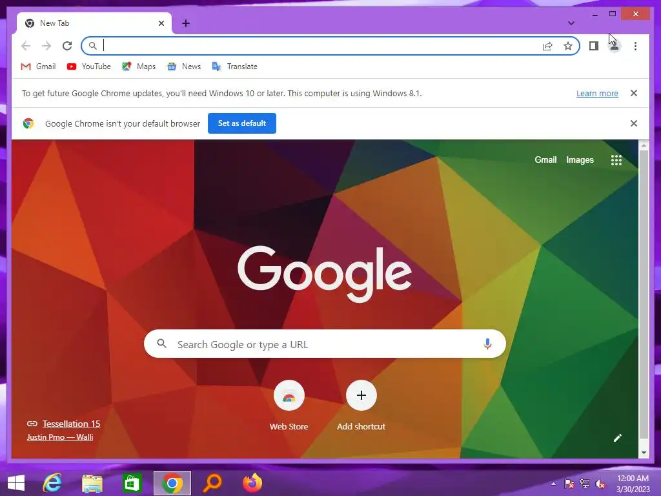Viewport: 661px width, 496px height.
Task: Open the side panel icon
Action: click(x=594, y=46)
